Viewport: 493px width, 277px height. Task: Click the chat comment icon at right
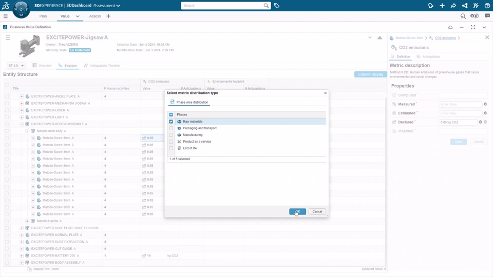(x=487, y=16)
